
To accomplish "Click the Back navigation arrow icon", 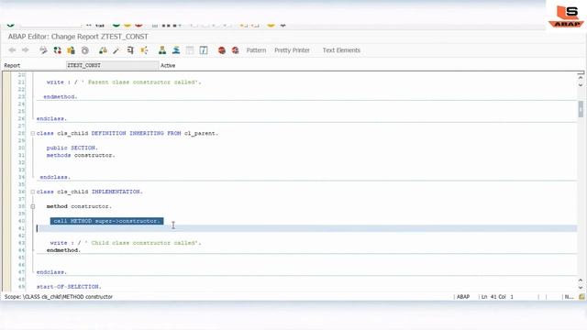I will point(12,50).
